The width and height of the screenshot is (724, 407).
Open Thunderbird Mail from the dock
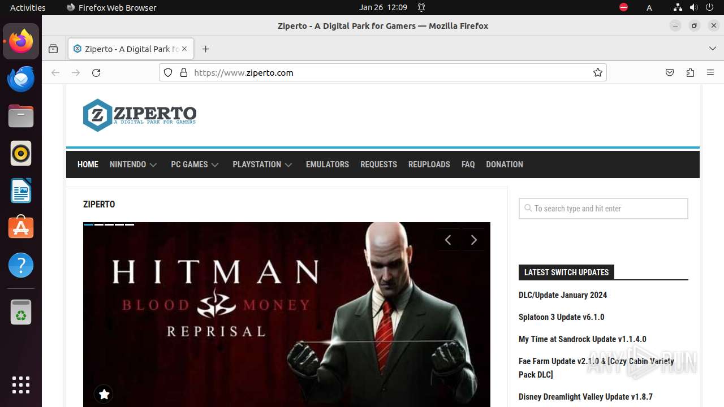point(21,79)
